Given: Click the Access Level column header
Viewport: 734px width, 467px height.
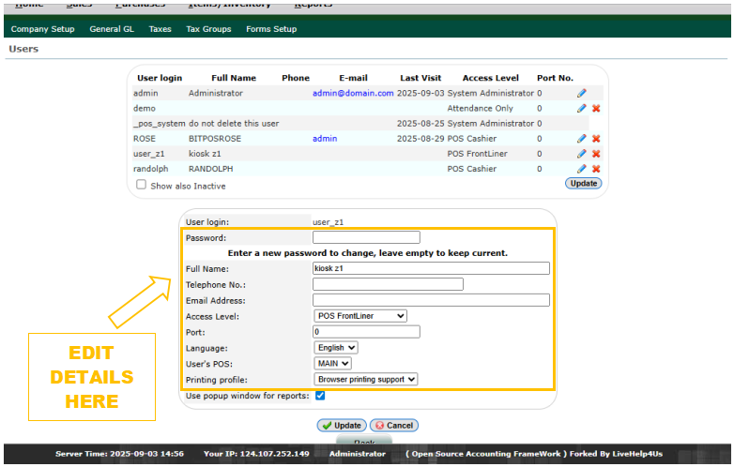Looking at the screenshot, I should (x=491, y=78).
